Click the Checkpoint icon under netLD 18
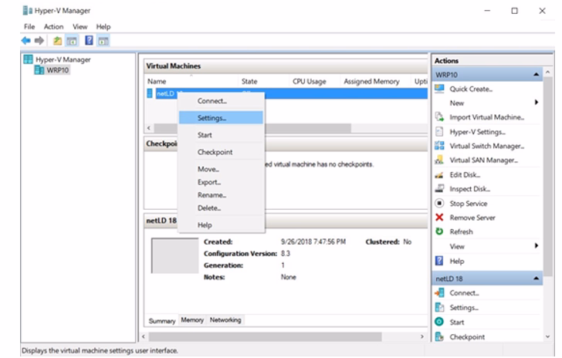Viewport: 562px width, 358px height. click(x=439, y=336)
